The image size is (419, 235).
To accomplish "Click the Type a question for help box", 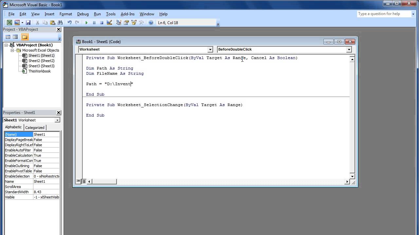I will [x=383, y=14].
